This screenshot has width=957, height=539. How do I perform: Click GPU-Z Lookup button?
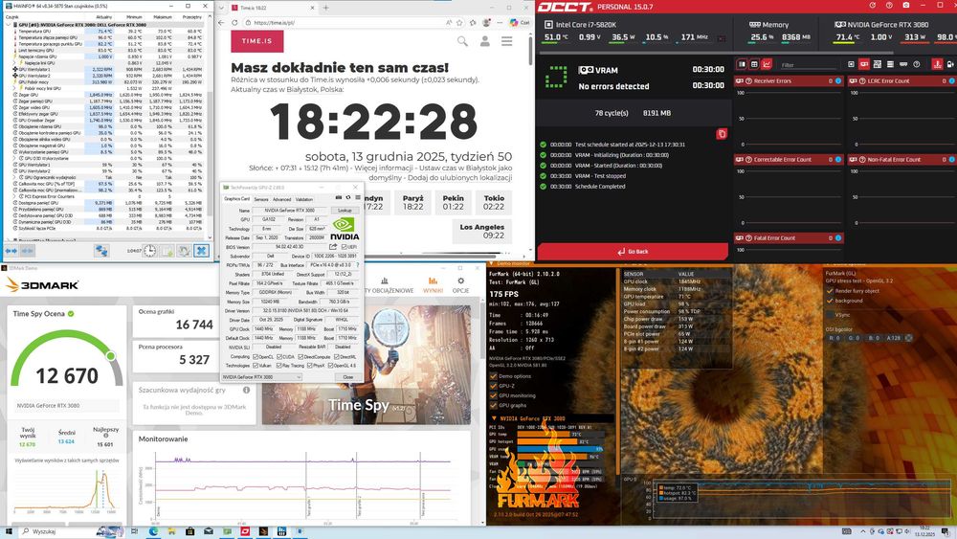345,210
